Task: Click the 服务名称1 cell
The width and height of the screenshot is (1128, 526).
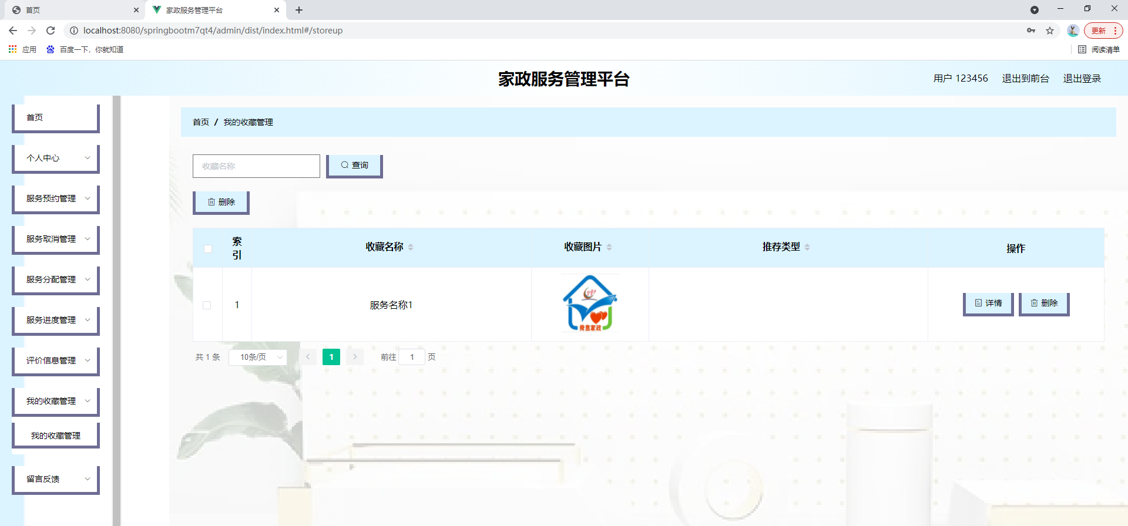Action: pos(391,305)
